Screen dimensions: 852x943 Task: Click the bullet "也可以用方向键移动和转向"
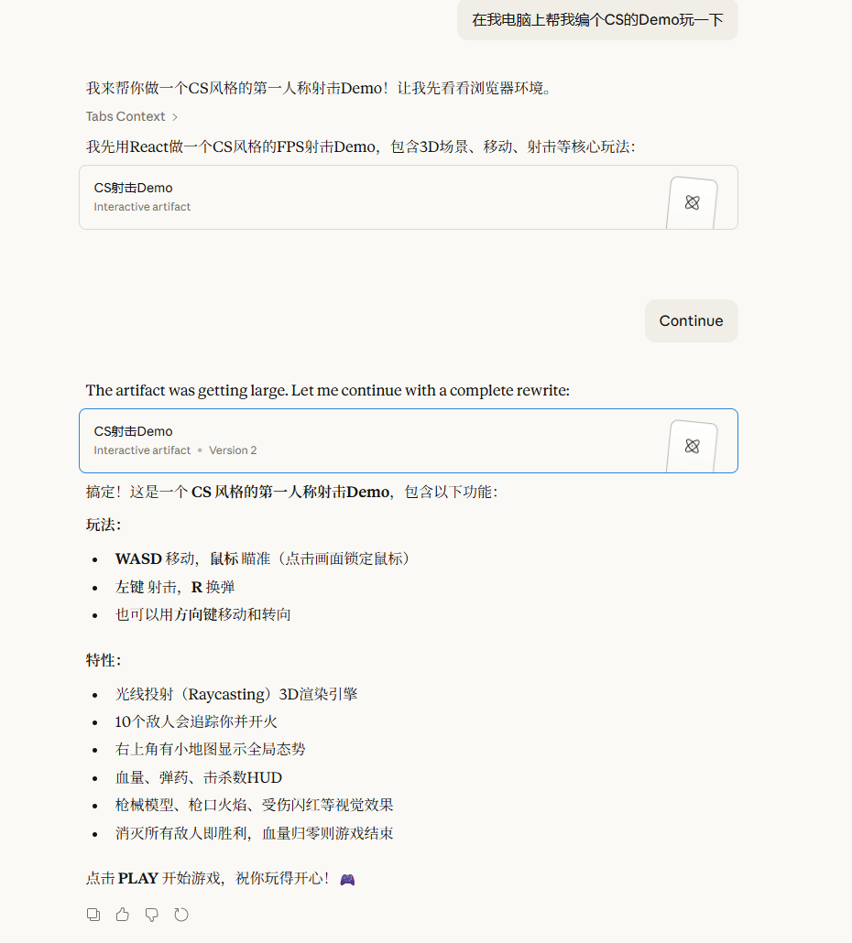click(202, 614)
